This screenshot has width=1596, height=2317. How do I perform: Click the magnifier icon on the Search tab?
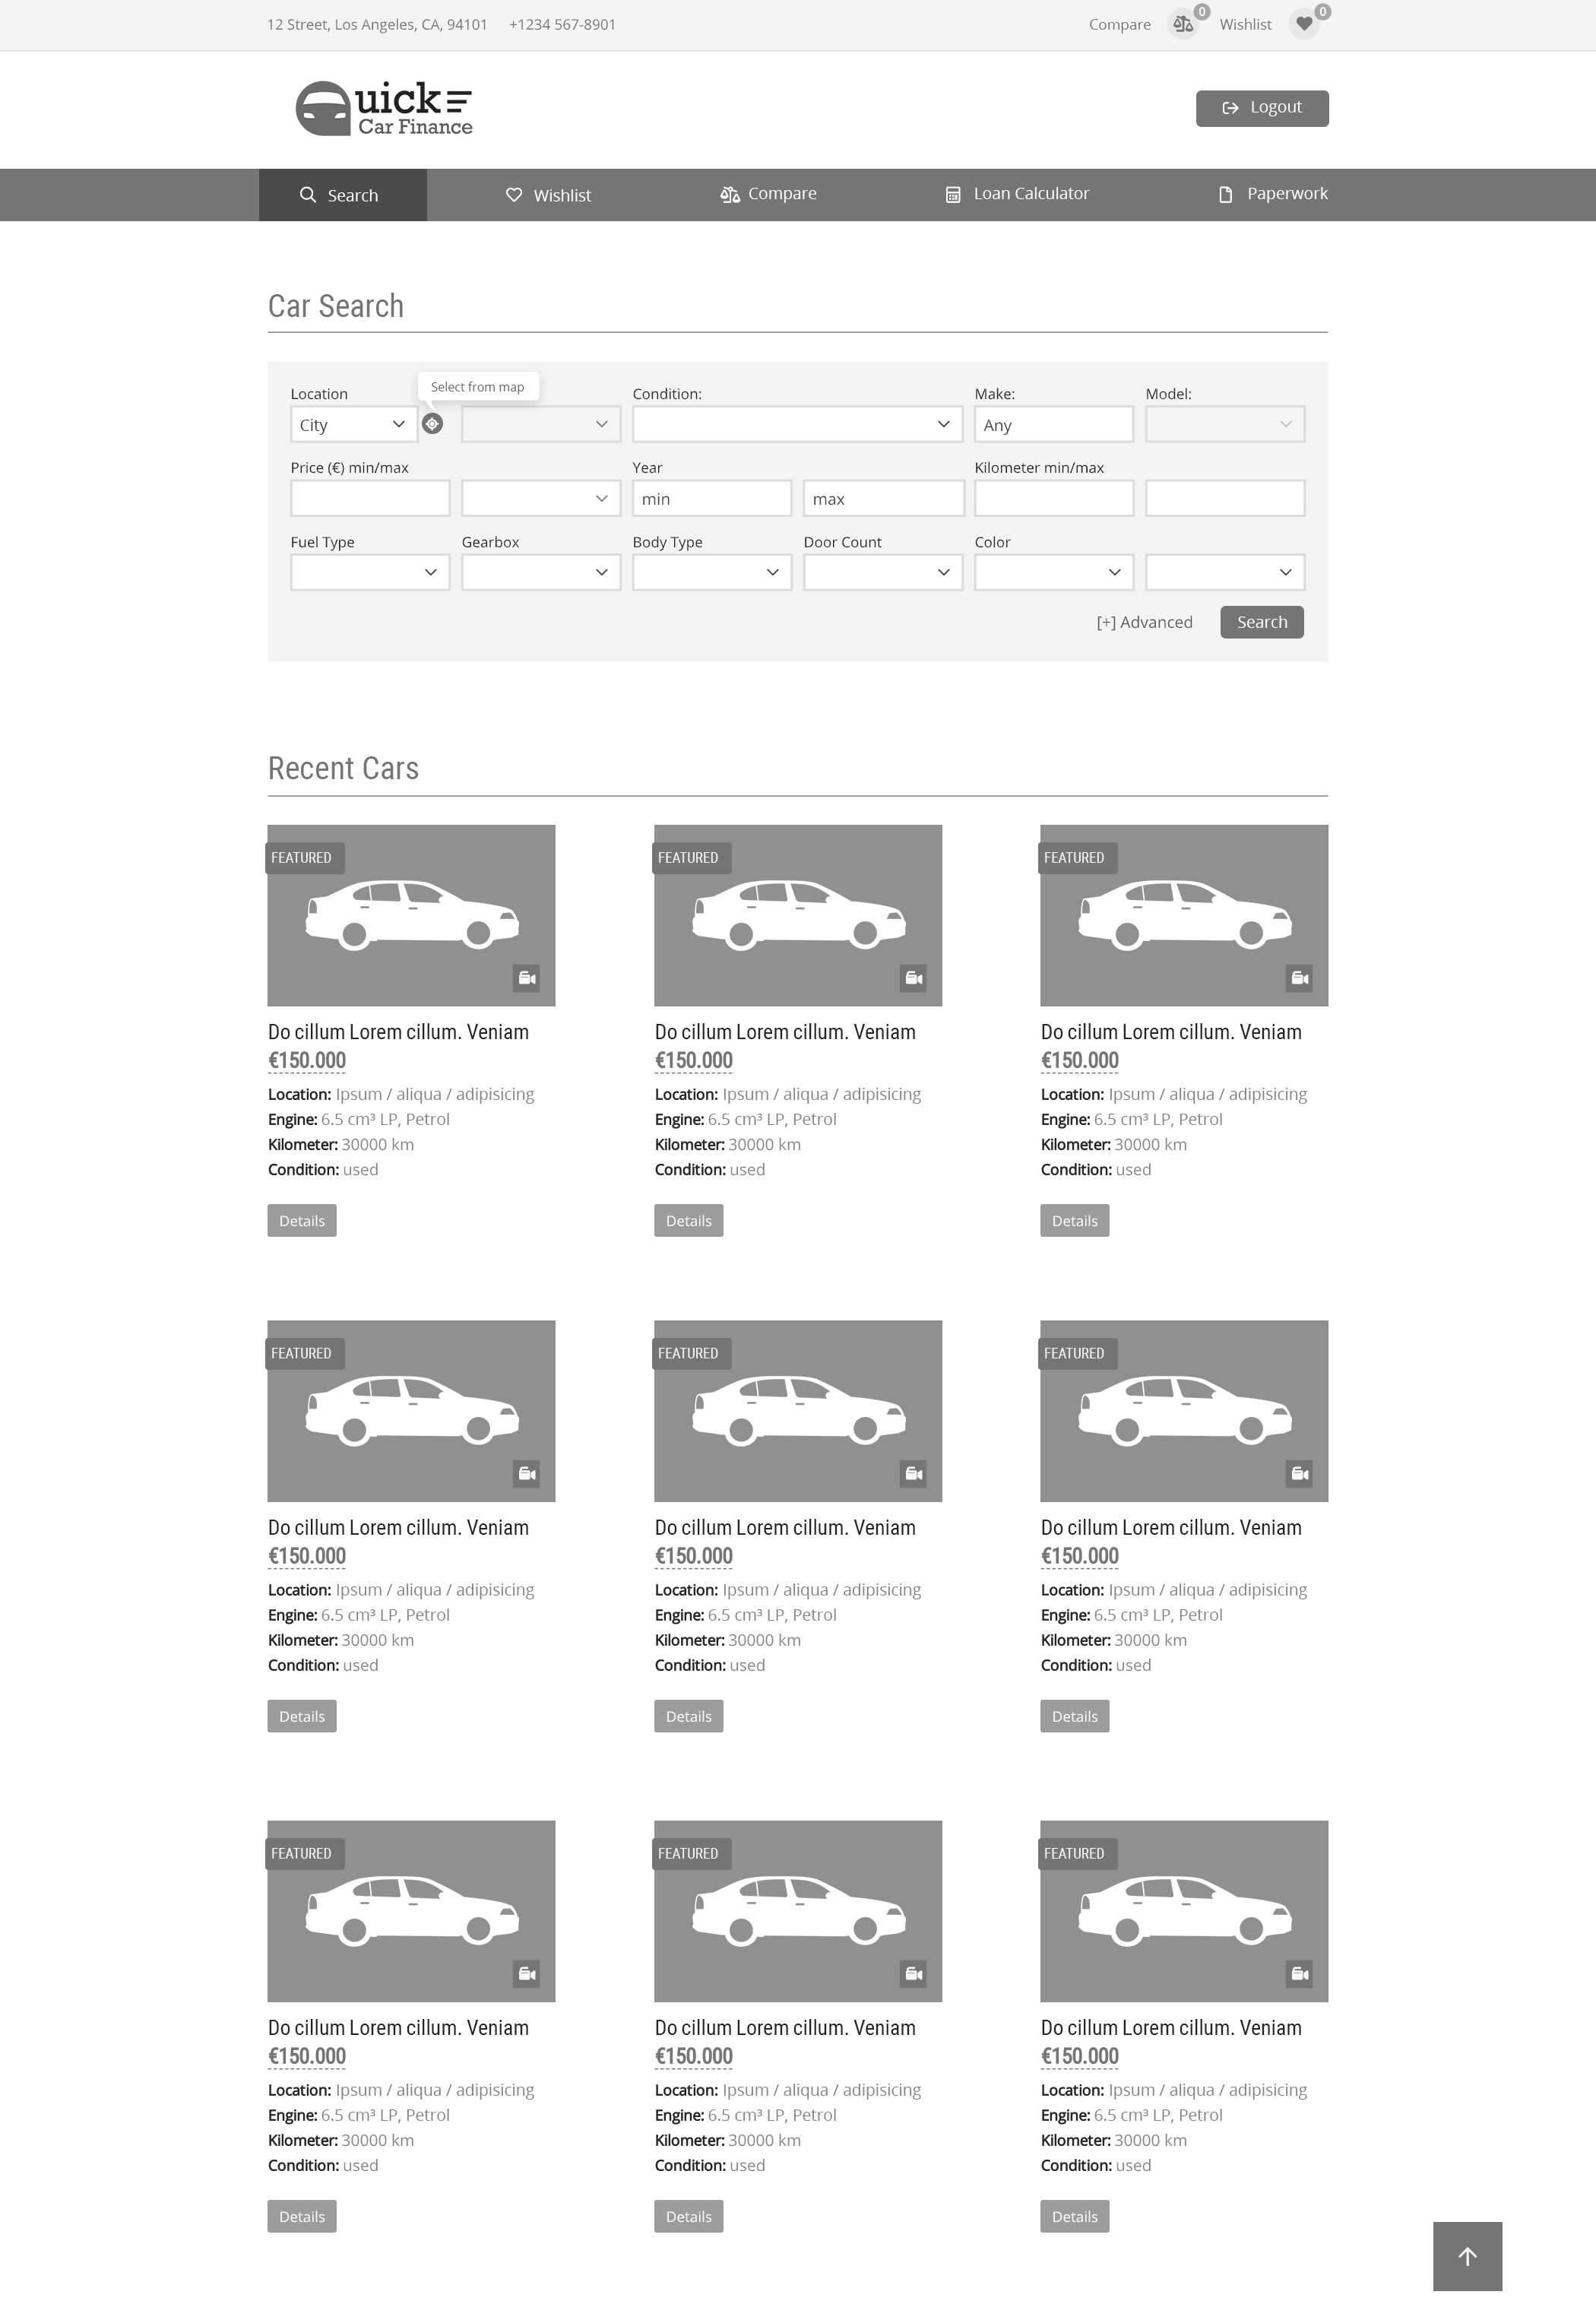[308, 194]
